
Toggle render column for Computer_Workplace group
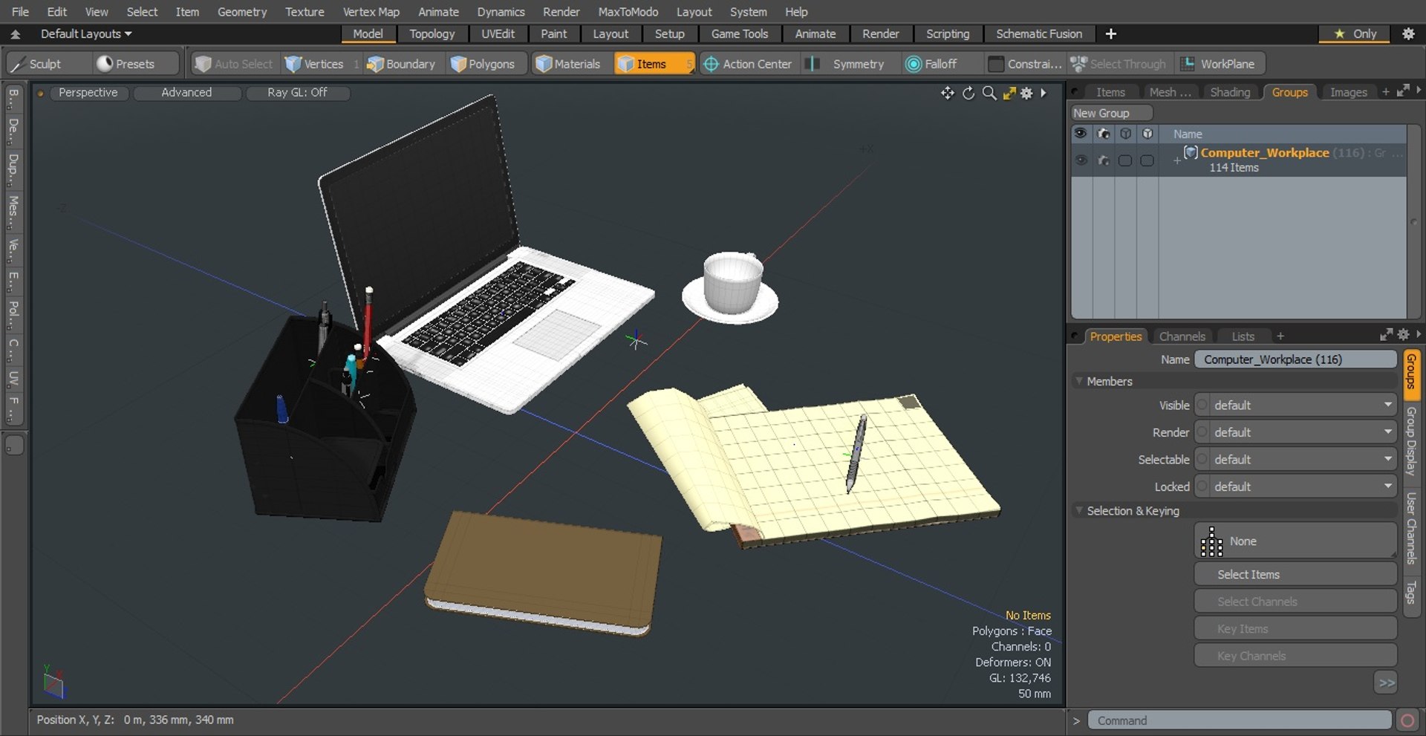click(1104, 160)
